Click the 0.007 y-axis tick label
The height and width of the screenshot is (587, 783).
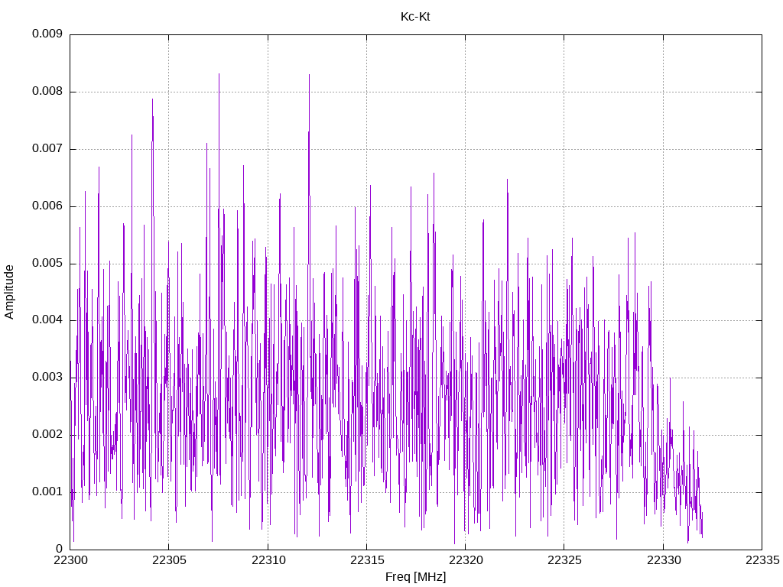point(47,148)
